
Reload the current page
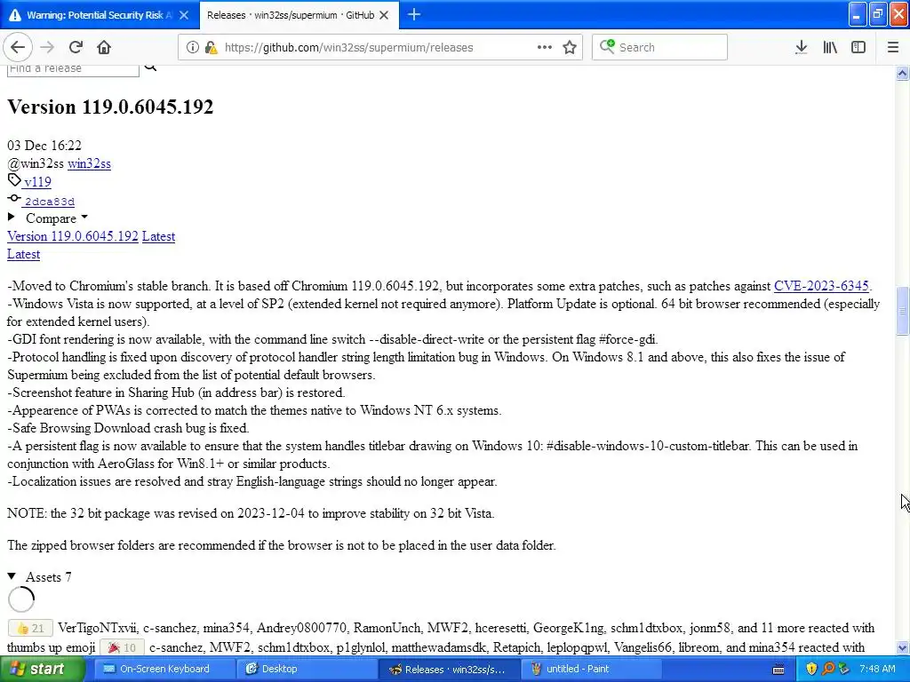(x=76, y=47)
